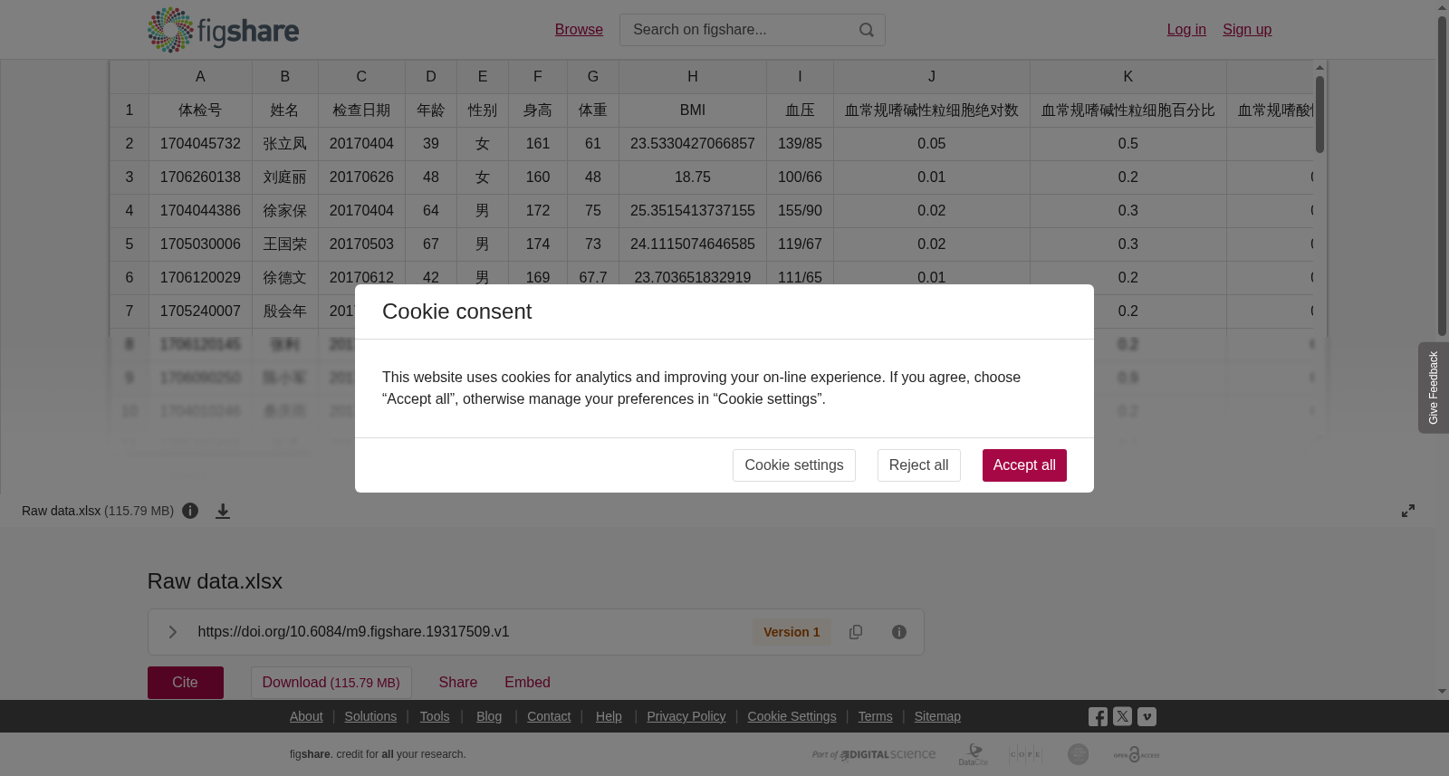Click the Digital Science footer logo
This screenshot has width=1449, height=776.
pyautogui.click(x=874, y=754)
